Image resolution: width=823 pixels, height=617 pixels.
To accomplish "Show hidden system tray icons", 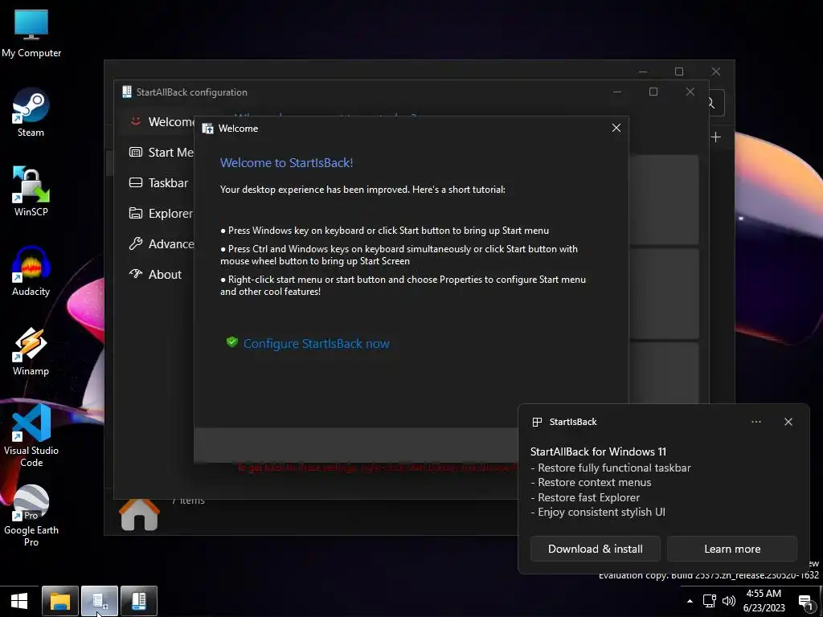I will (x=690, y=601).
